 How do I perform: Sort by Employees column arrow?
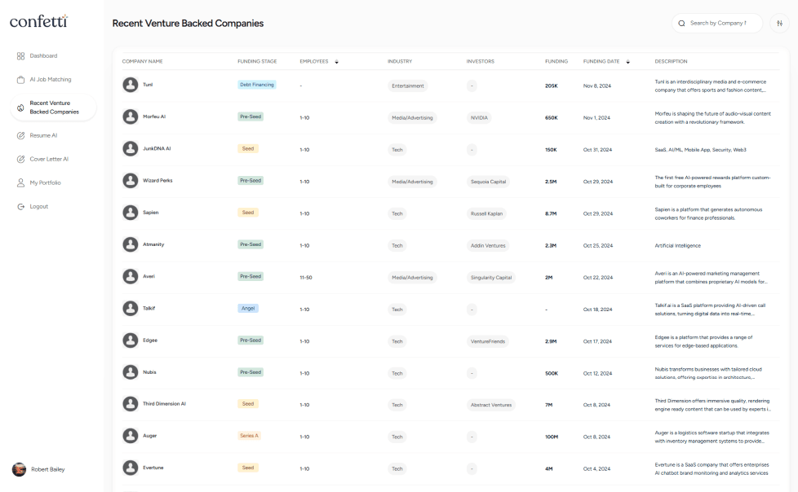click(336, 62)
